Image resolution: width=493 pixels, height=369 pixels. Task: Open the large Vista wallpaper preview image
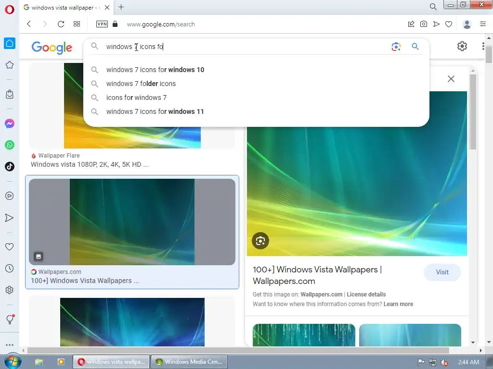357,173
